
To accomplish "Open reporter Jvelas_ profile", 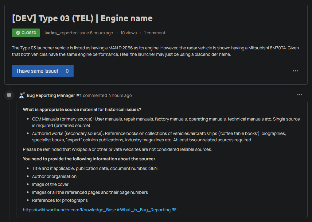I will pos(51,33).
